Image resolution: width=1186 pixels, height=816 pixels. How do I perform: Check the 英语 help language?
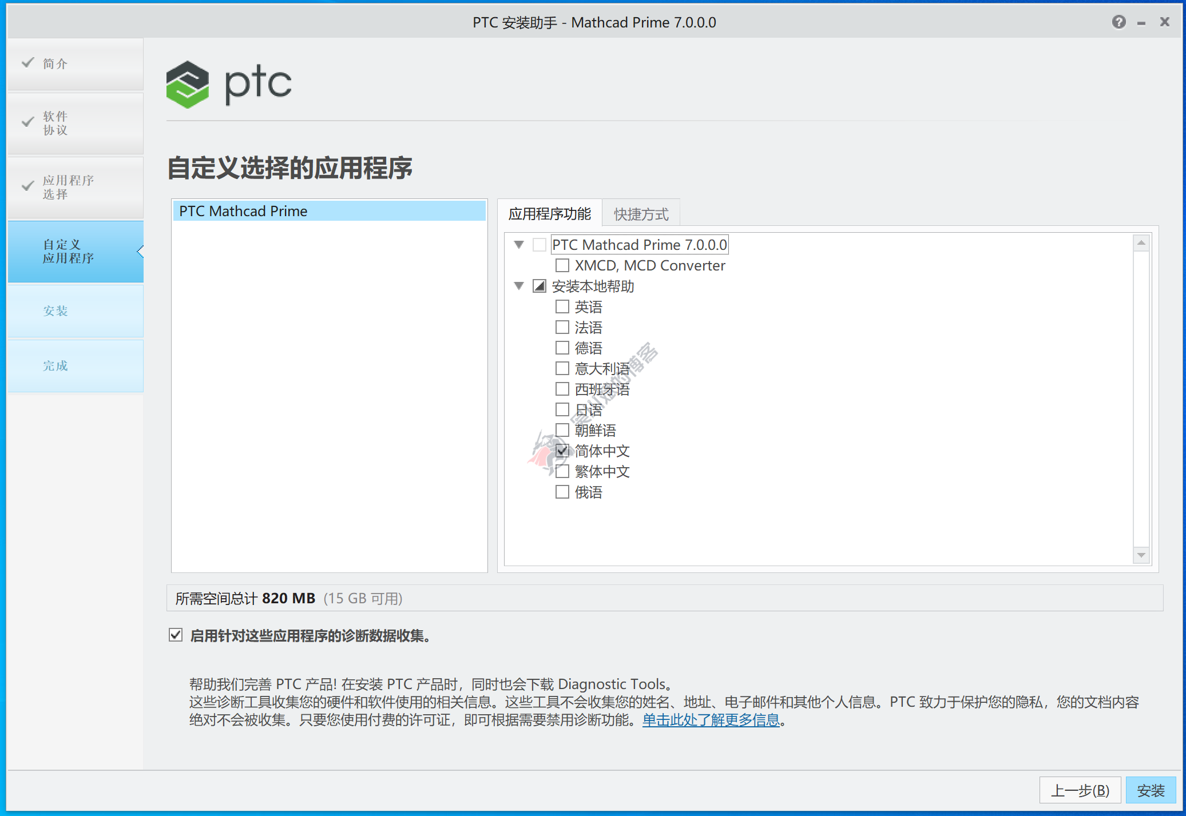[562, 307]
